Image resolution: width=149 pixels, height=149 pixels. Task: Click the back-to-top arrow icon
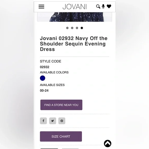108,144
